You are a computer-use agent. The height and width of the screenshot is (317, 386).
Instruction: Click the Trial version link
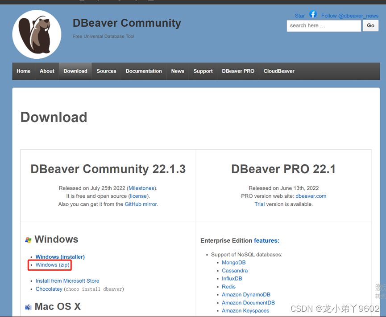(x=259, y=204)
